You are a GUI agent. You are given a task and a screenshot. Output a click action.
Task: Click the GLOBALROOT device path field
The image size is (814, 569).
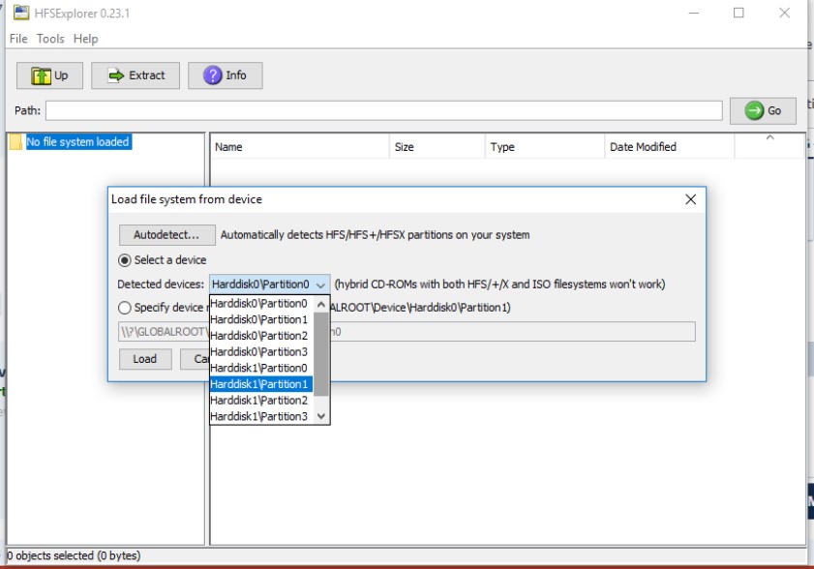[x=407, y=332]
